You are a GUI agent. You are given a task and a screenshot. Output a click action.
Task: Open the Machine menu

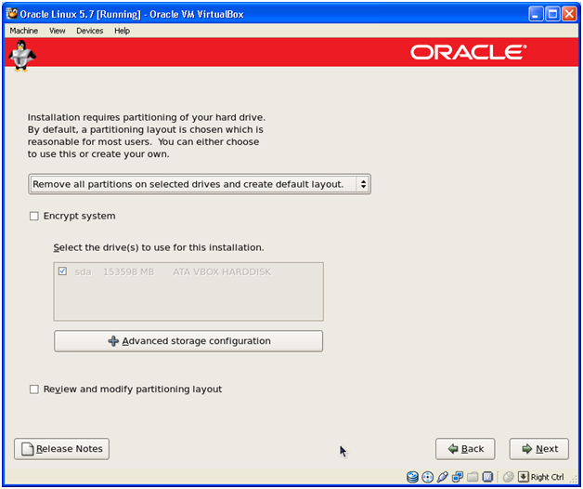(24, 31)
